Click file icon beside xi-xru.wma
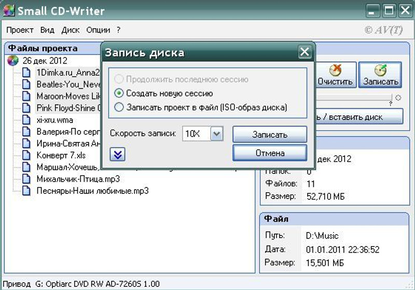Viewport: 415px width, 290px height. pos(26,120)
